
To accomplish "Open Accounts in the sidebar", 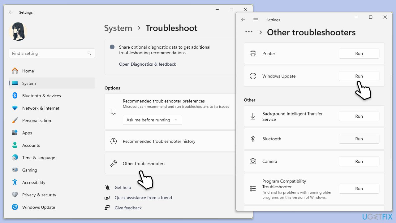I will pos(52,145).
